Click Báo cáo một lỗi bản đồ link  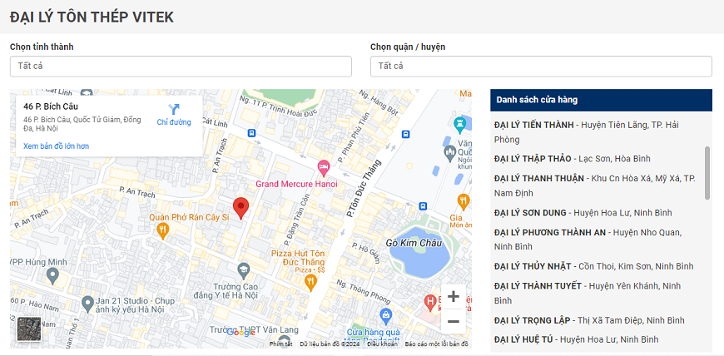tap(436, 344)
